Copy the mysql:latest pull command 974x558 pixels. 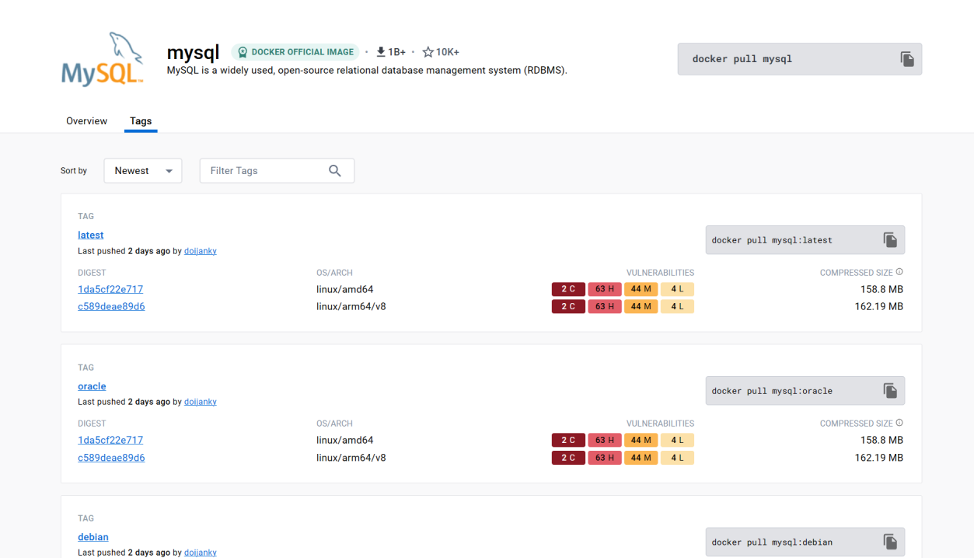tap(890, 240)
